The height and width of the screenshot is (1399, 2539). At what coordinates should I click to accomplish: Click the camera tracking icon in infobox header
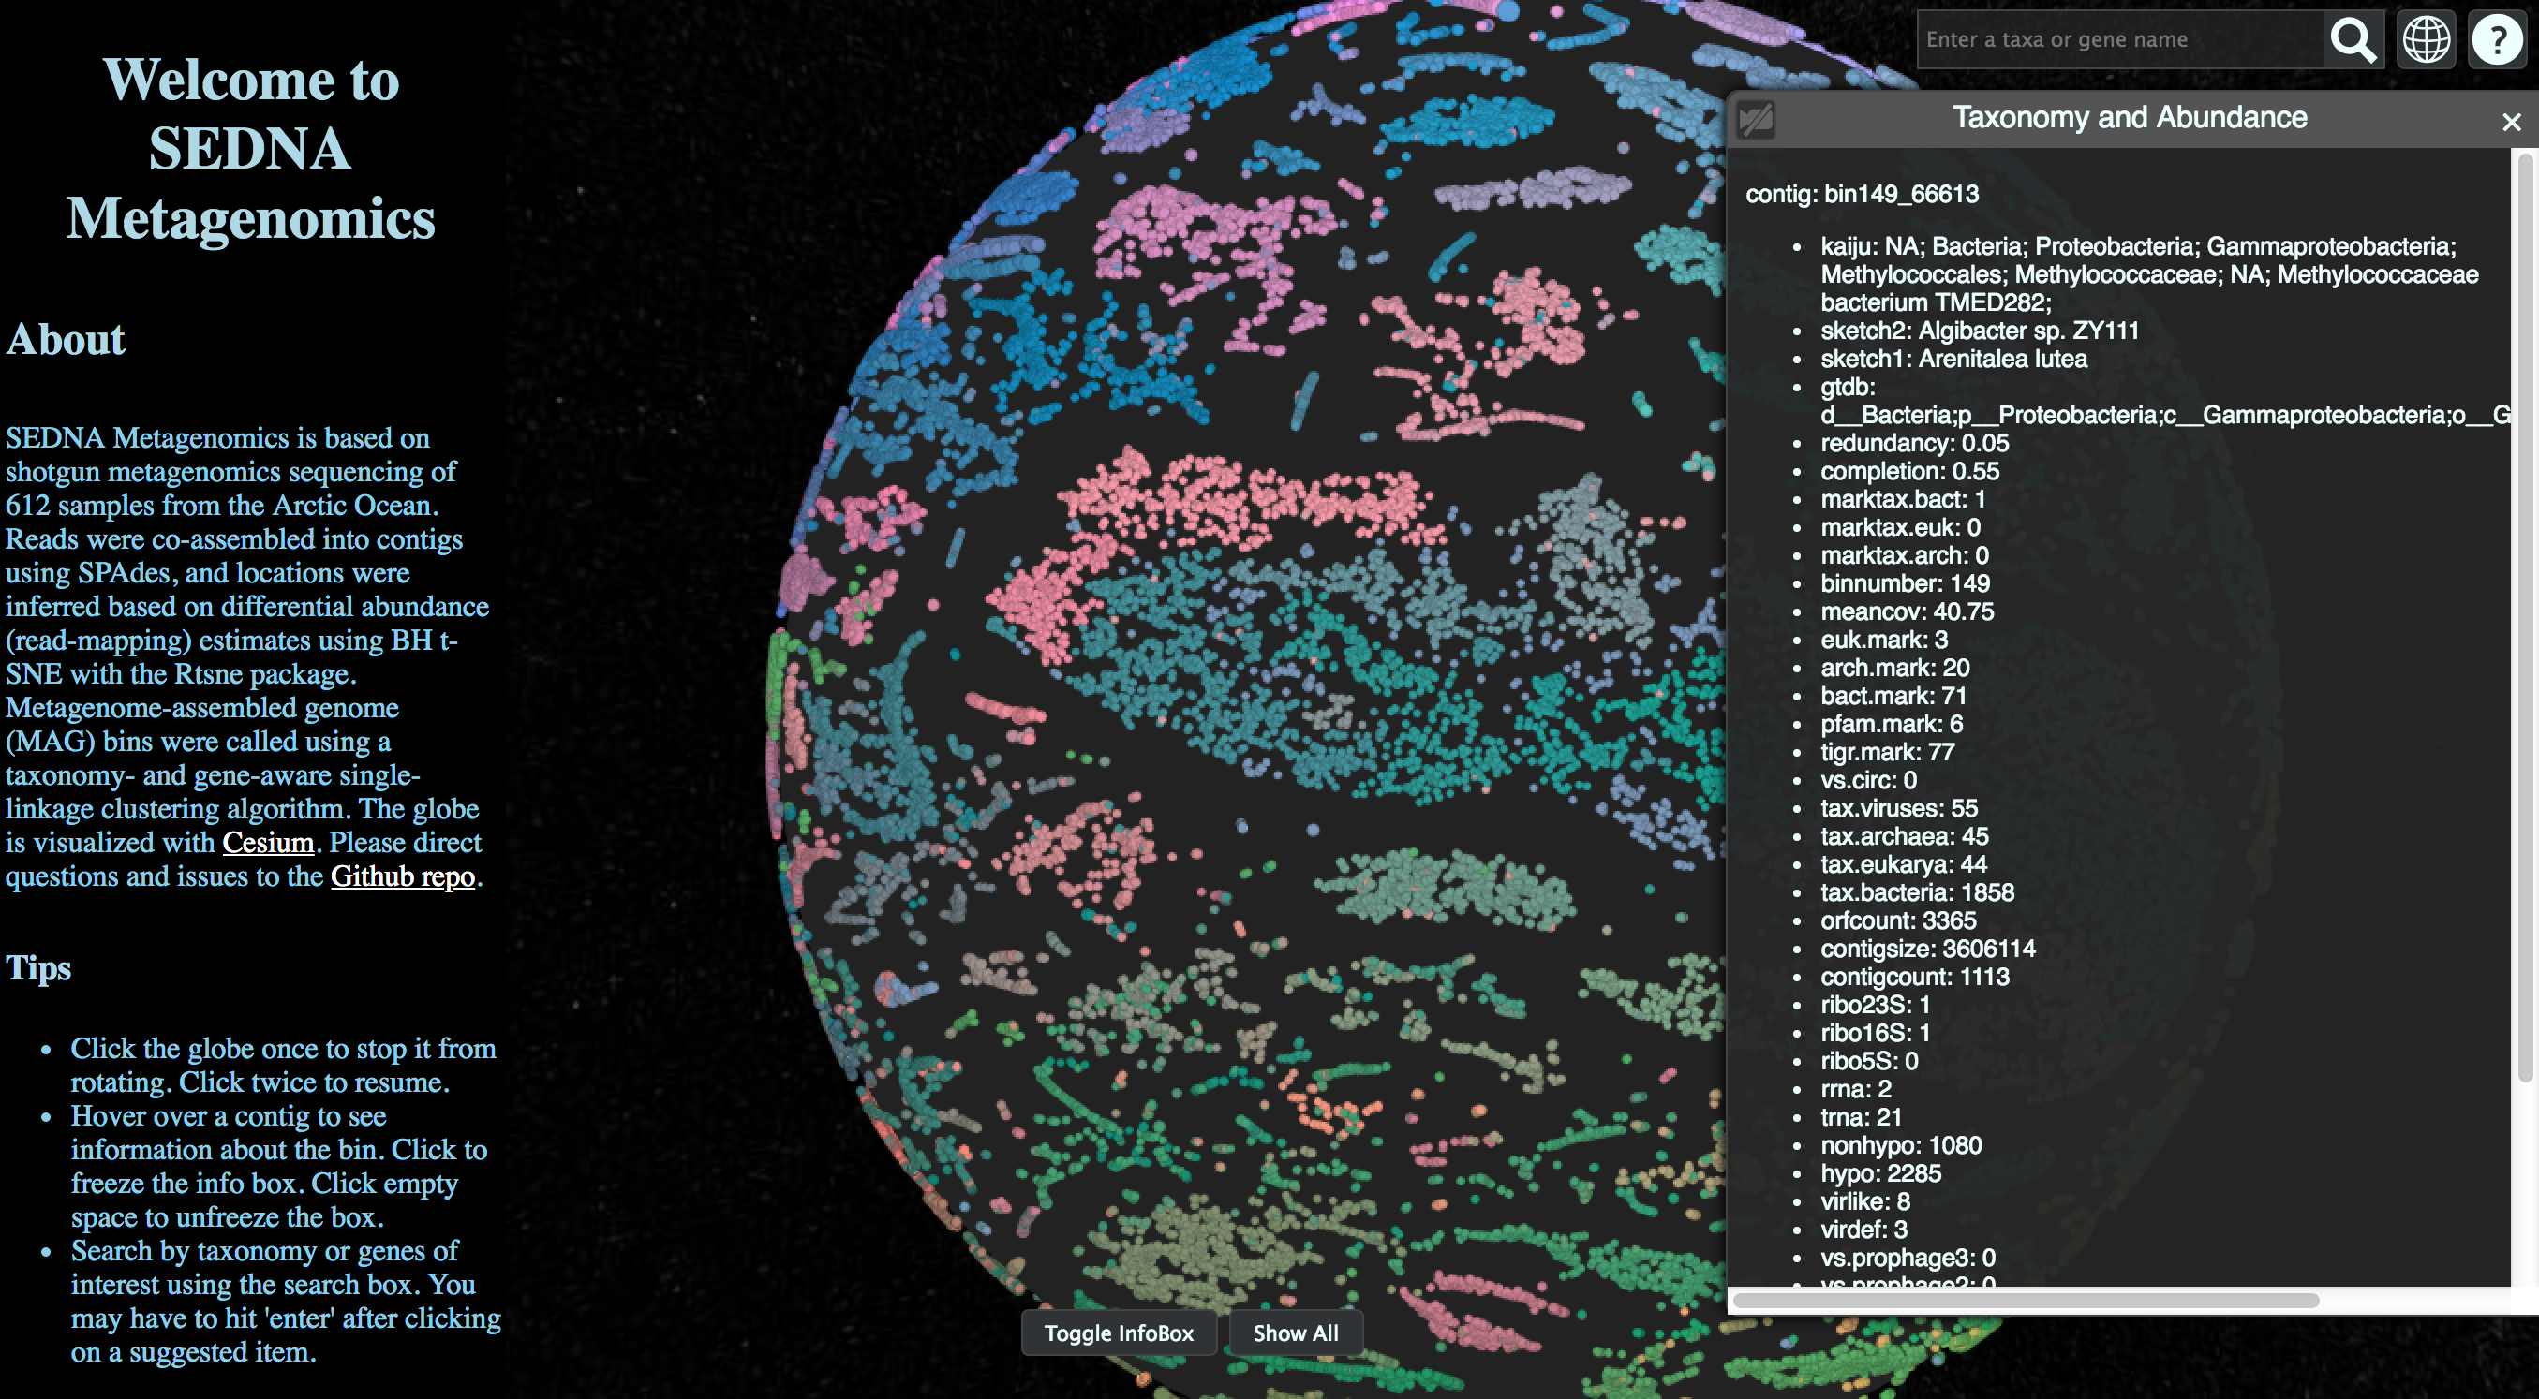pos(1756,121)
